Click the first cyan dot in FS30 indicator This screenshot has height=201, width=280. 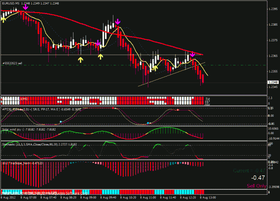point(60,122)
